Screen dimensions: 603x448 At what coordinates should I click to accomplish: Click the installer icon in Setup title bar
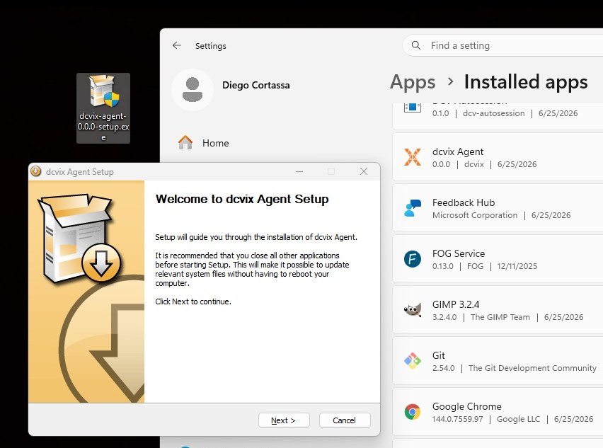point(36,171)
